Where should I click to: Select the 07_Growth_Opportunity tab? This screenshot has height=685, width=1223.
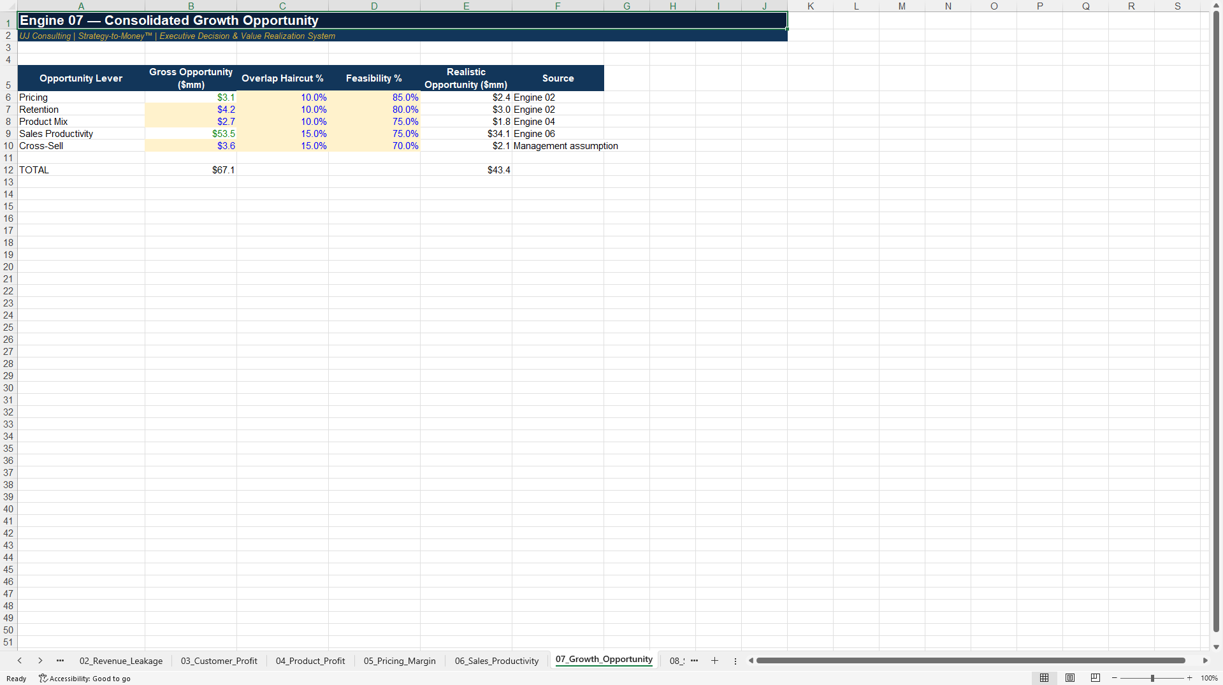click(604, 660)
